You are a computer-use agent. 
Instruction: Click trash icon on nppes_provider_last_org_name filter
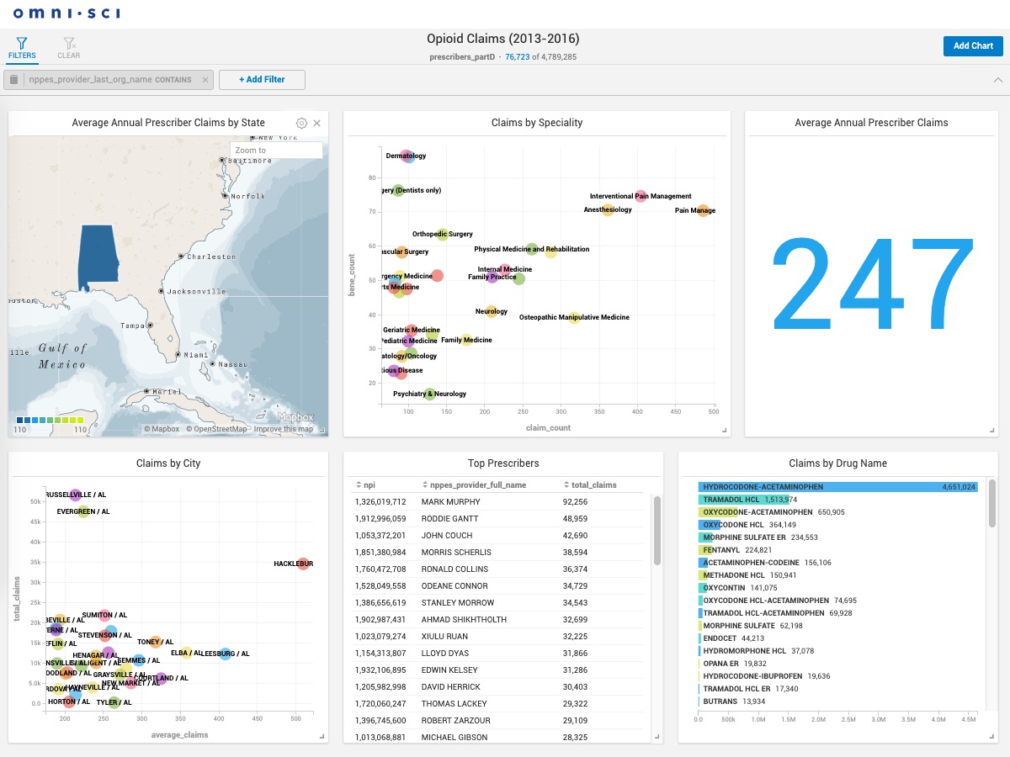13,80
